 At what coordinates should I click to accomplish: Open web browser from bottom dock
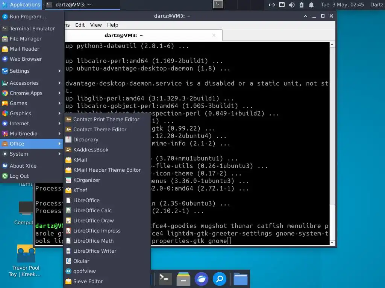[202, 279]
